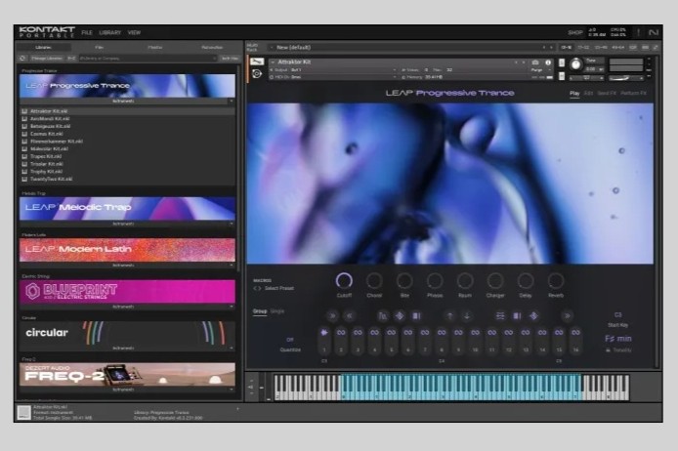Click the diamond icon above pad 13

[533, 315]
